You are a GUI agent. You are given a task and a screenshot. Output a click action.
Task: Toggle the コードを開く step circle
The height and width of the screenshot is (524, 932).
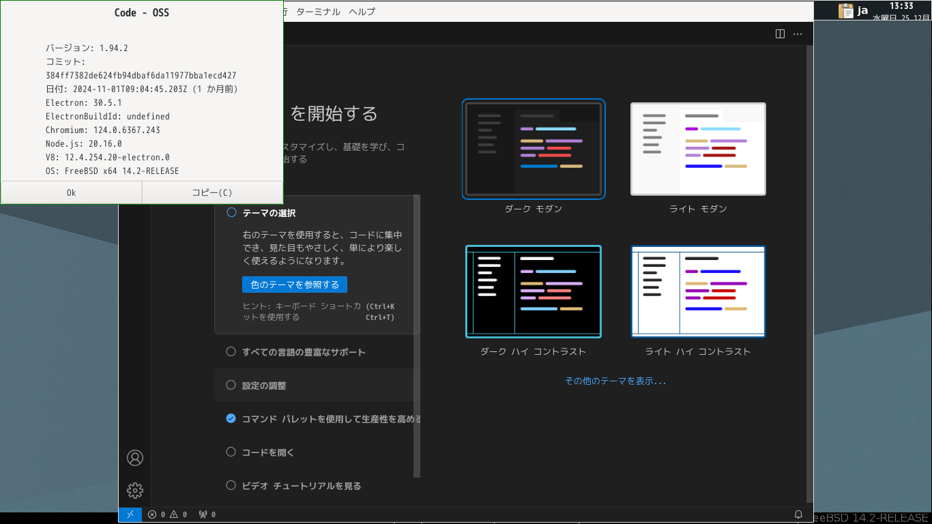231,452
